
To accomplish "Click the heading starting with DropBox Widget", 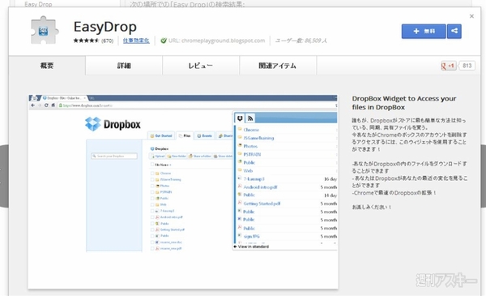I will 404,103.
